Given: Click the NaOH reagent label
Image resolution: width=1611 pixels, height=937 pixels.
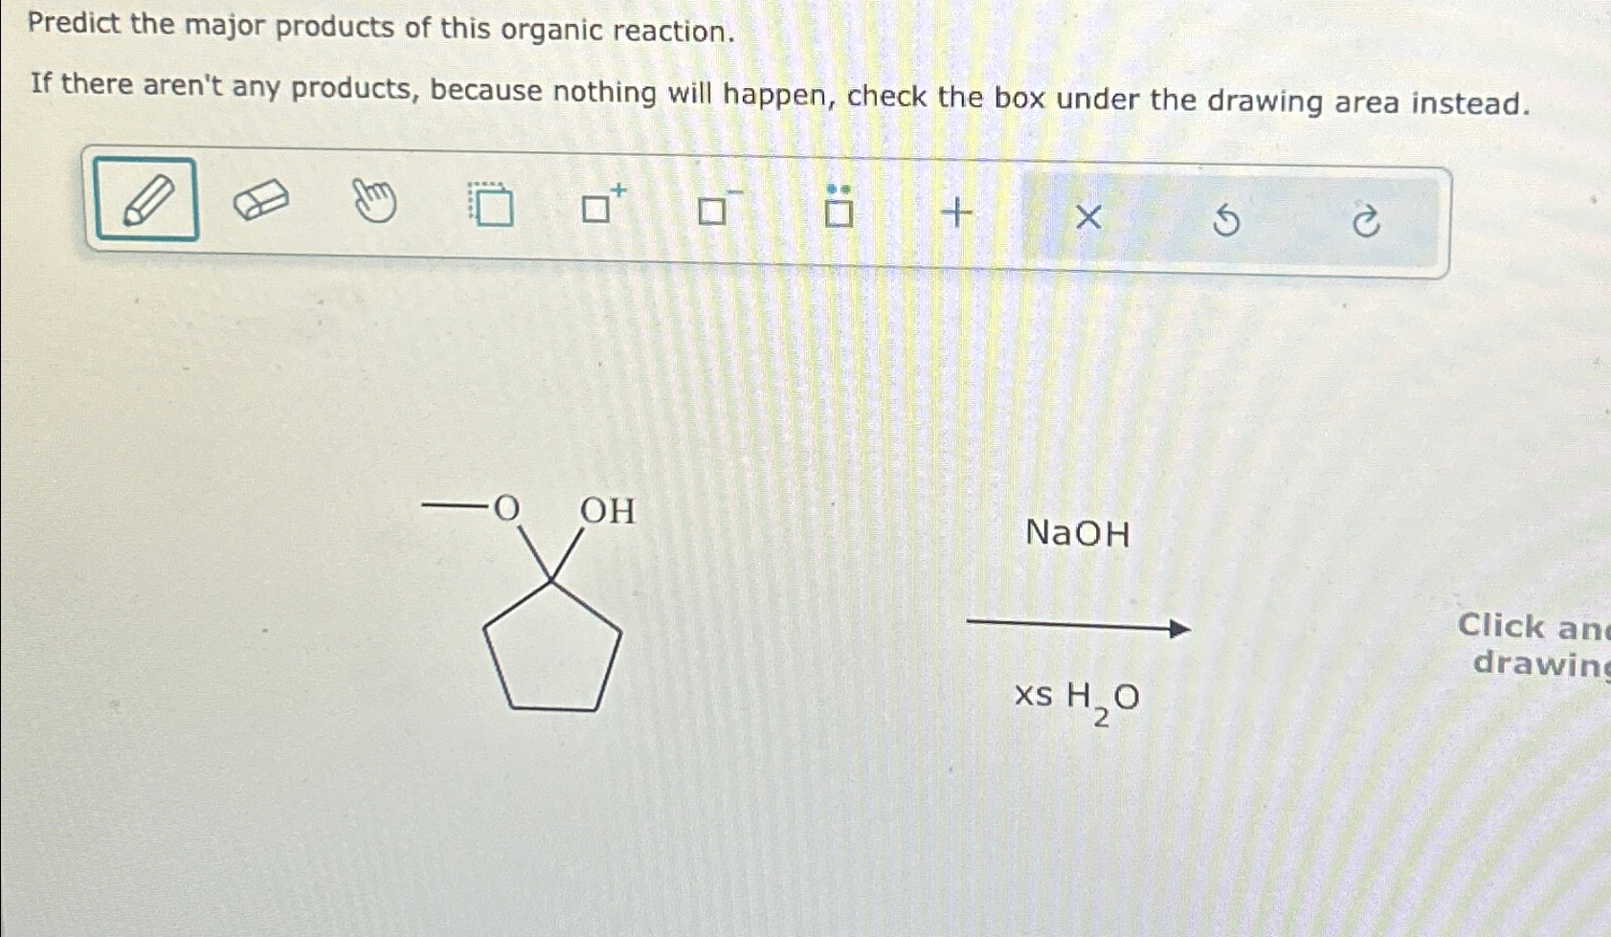Looking at the screenshot, I should (x=1076, y=534).
